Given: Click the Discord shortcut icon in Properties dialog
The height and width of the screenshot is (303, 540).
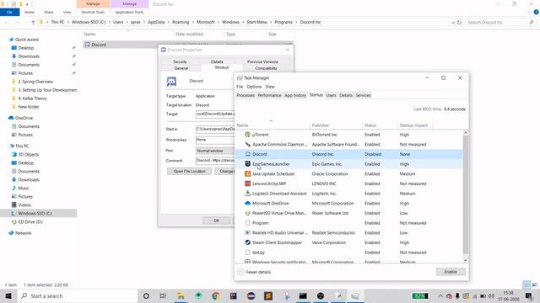Looking at the screenshot, I should pos(171,82).
